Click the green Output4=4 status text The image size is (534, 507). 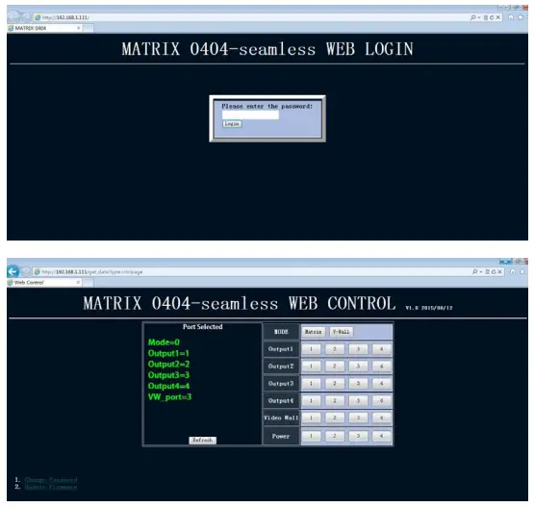point(168,386)
